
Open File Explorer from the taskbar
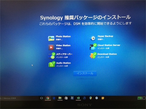pos(60,98)
